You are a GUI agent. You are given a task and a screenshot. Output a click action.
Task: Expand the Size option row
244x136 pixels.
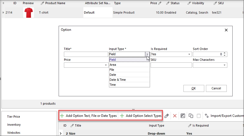[x=61, y=134]
